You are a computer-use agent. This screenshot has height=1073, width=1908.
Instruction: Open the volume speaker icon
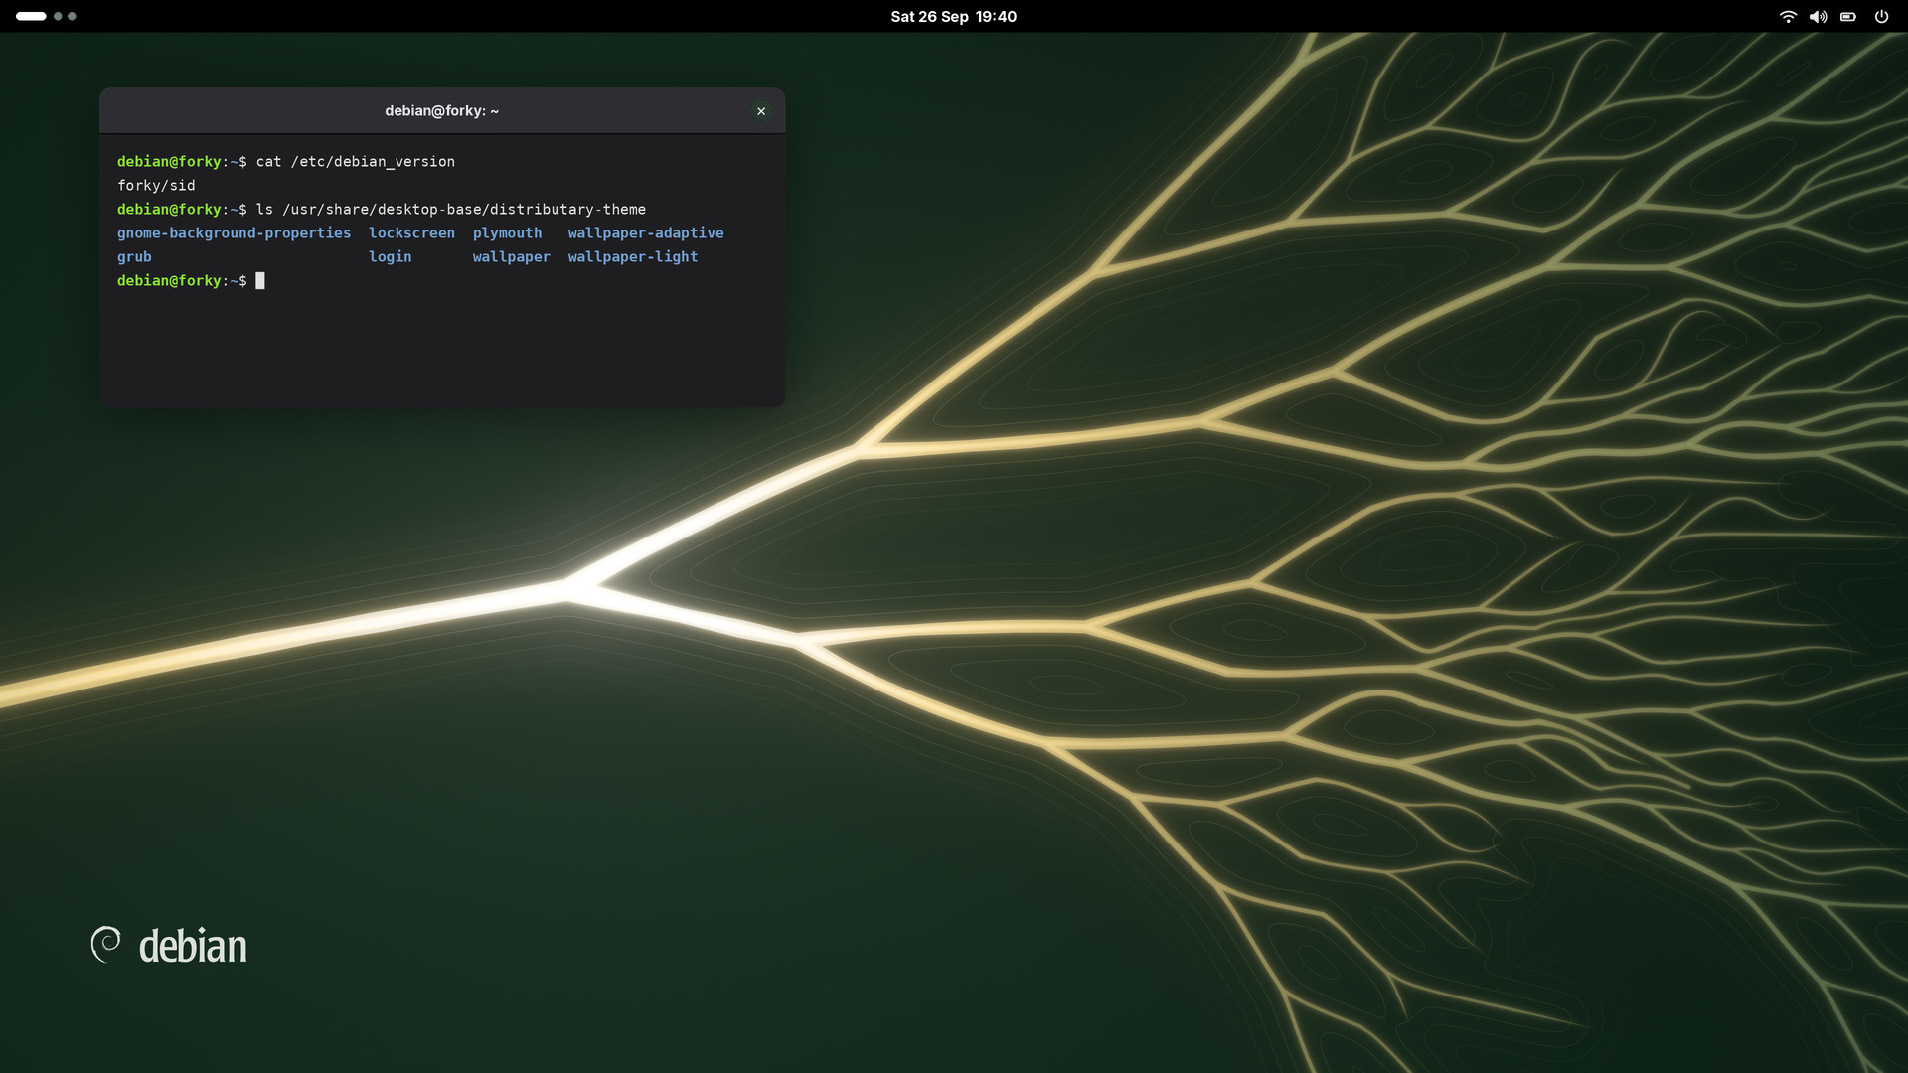click(x=1818, y=16)
